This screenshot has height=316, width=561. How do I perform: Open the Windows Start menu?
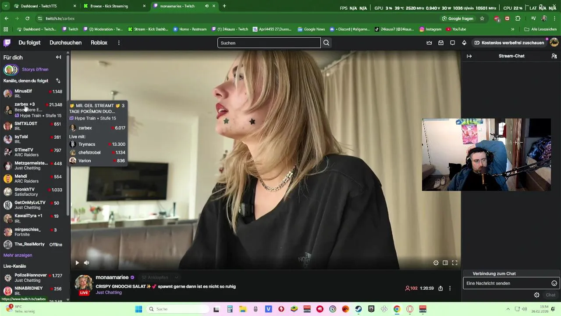tap(138, 309)
